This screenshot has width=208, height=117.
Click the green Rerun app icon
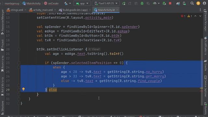[x=124, y=4]
